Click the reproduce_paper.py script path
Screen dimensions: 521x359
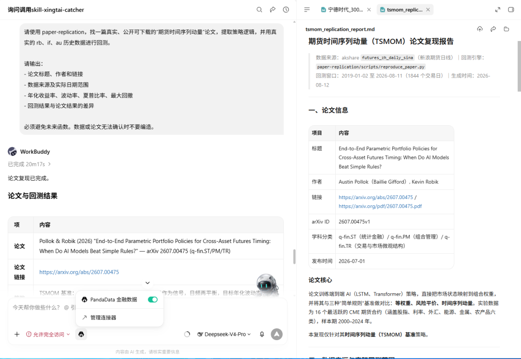[371, 67]
